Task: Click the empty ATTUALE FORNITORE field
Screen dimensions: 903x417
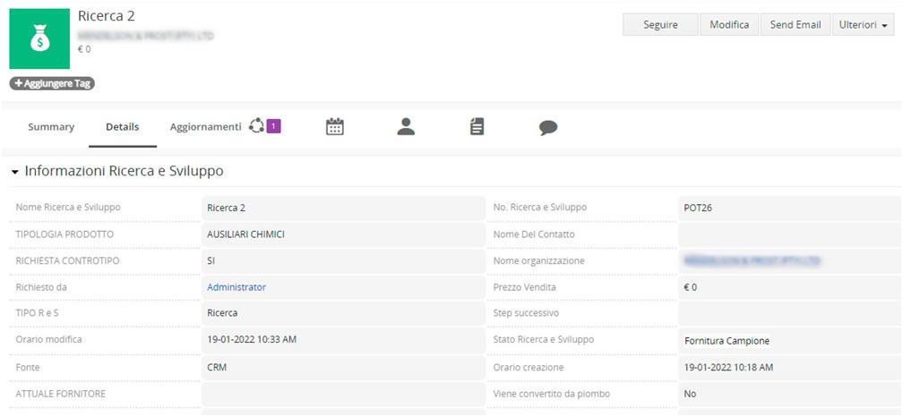Action: tap(343, 394)
